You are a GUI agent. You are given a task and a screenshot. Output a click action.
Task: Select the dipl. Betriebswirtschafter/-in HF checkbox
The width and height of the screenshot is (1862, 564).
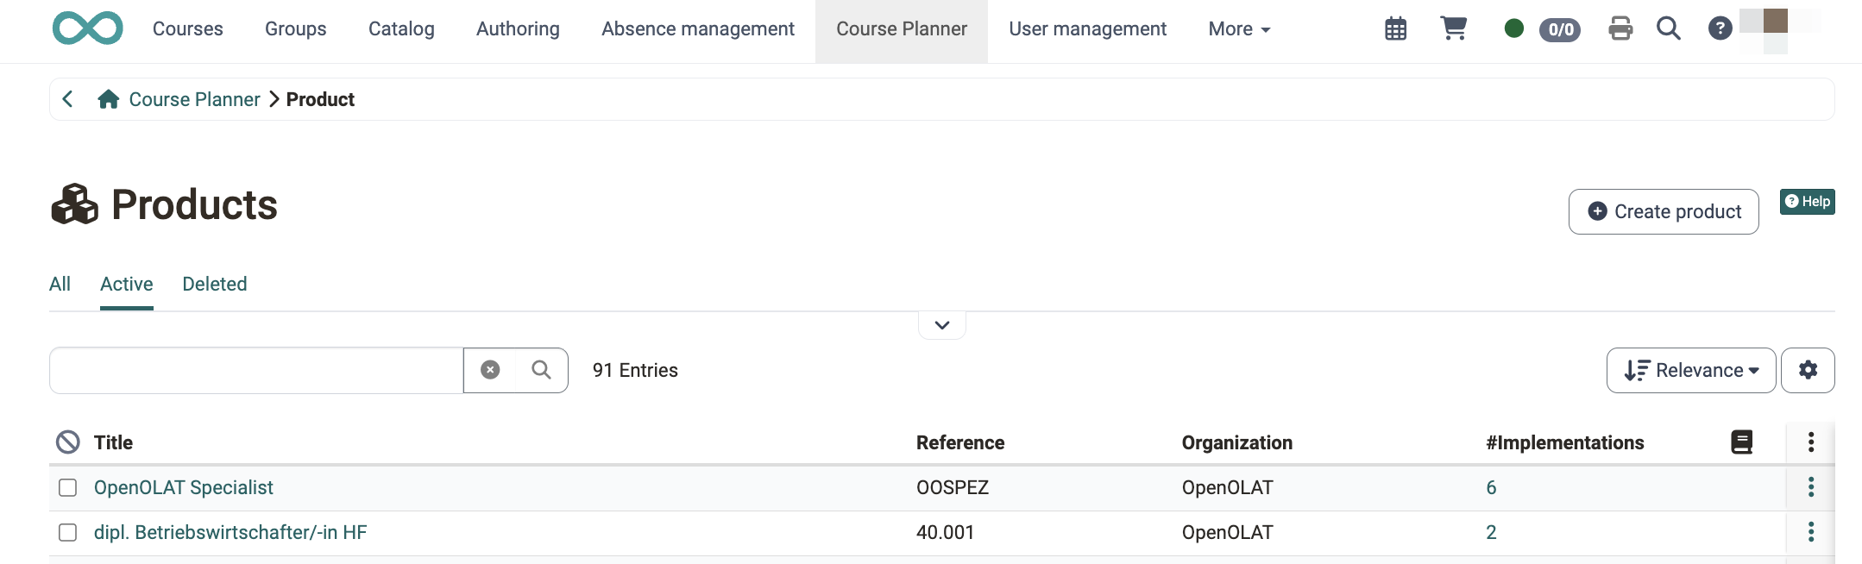[68, 532]
